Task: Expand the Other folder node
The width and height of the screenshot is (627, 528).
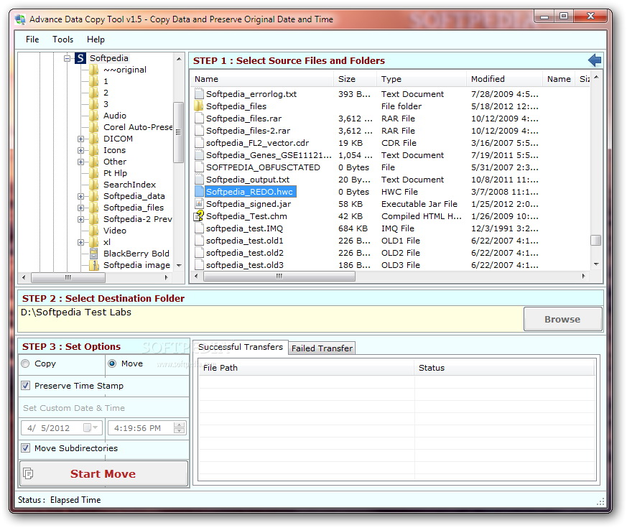Action: click(80, 162)
